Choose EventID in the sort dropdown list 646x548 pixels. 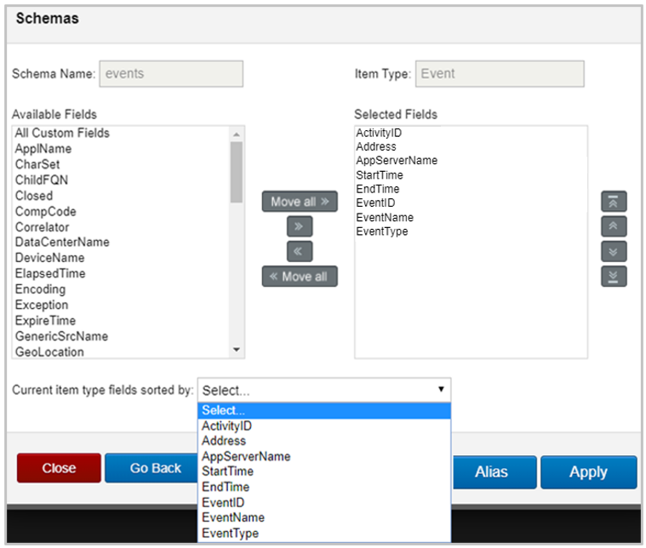tap(324, 503)
